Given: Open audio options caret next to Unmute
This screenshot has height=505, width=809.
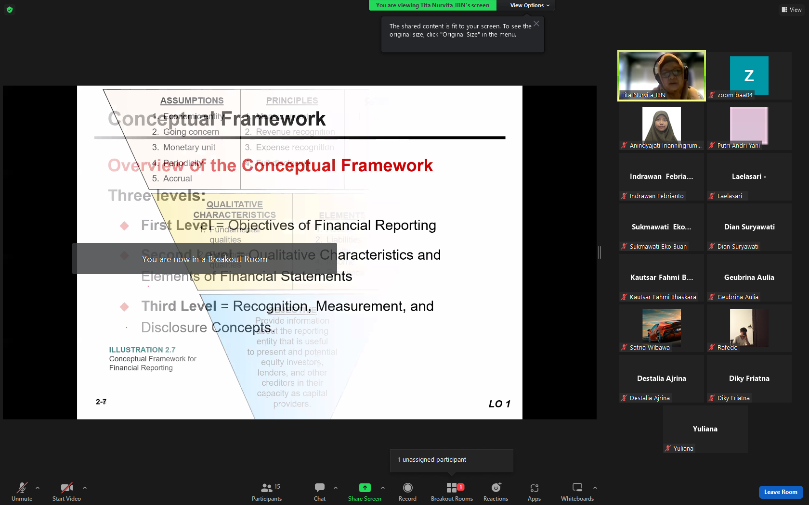Looking at the screenshot, I should click(38, 488).
